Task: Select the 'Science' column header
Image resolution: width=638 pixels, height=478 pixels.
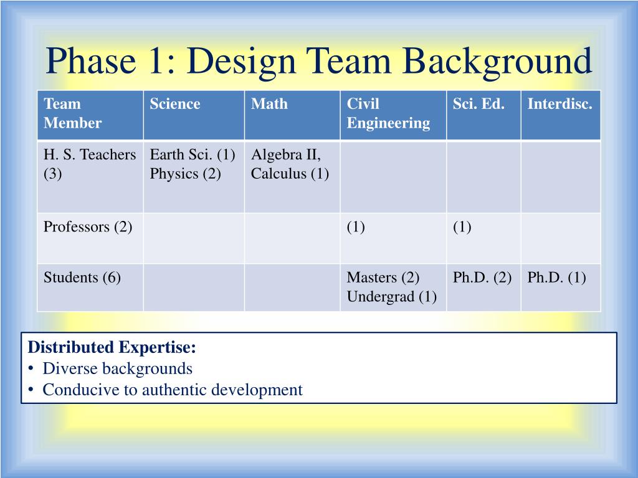Action: coord(194,115)
